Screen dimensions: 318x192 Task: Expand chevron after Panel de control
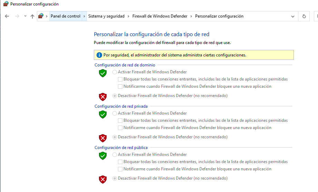pyautogui.click(x=84, y=16)
